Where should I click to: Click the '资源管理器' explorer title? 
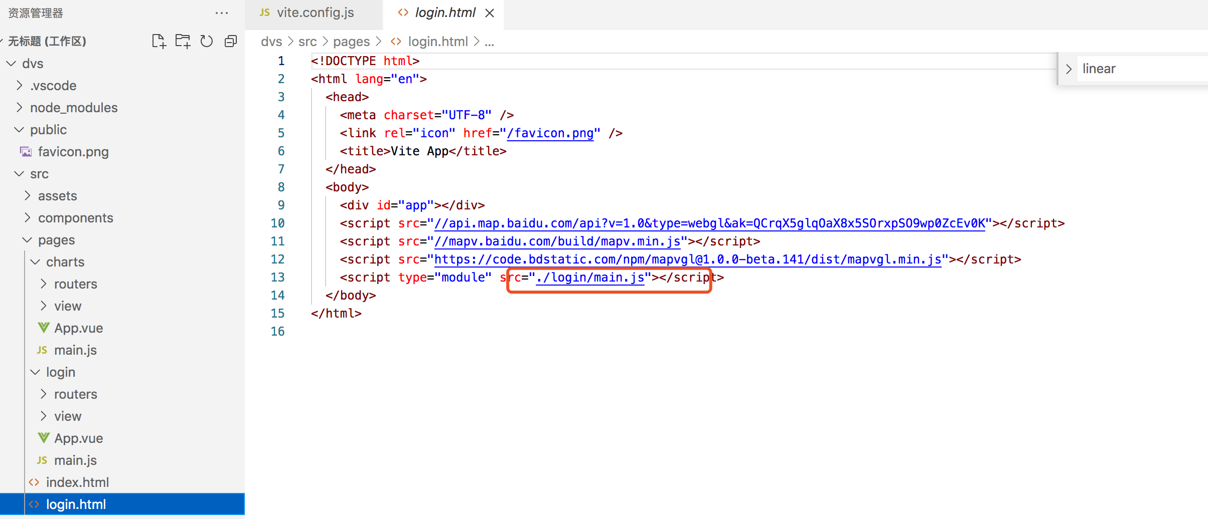(36, 13)
